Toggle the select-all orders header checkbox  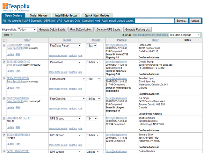[4, 40]
